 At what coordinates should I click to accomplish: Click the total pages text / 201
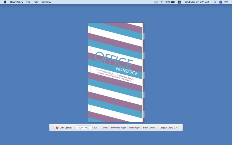[95, 128]
